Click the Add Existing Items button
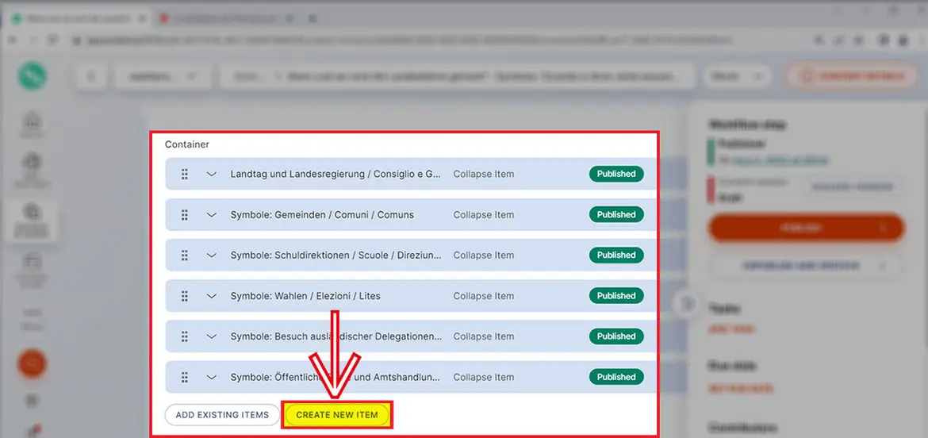928x438 pixels. tap(222, 415)
